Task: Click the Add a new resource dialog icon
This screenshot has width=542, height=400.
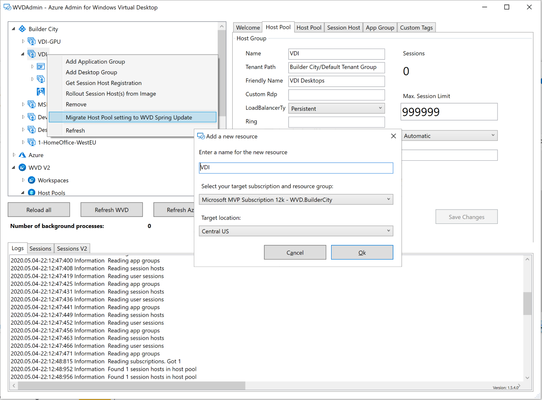Action: (x=201, y=136)
